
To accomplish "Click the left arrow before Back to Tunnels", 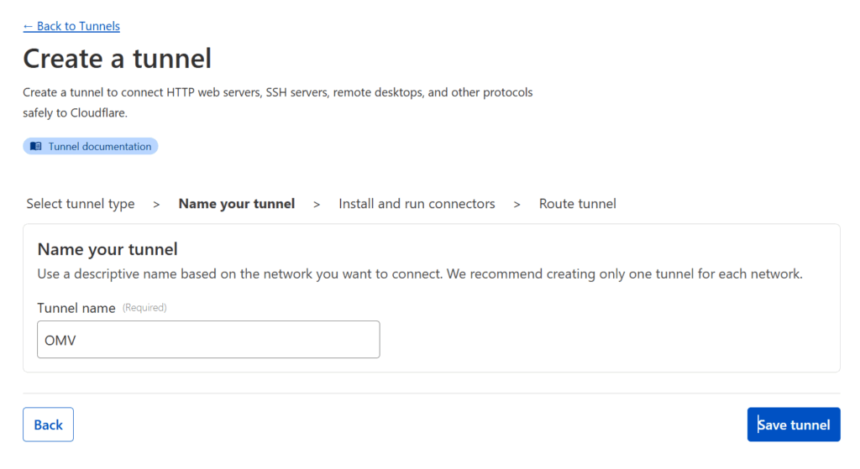I will tap(28, 26).
